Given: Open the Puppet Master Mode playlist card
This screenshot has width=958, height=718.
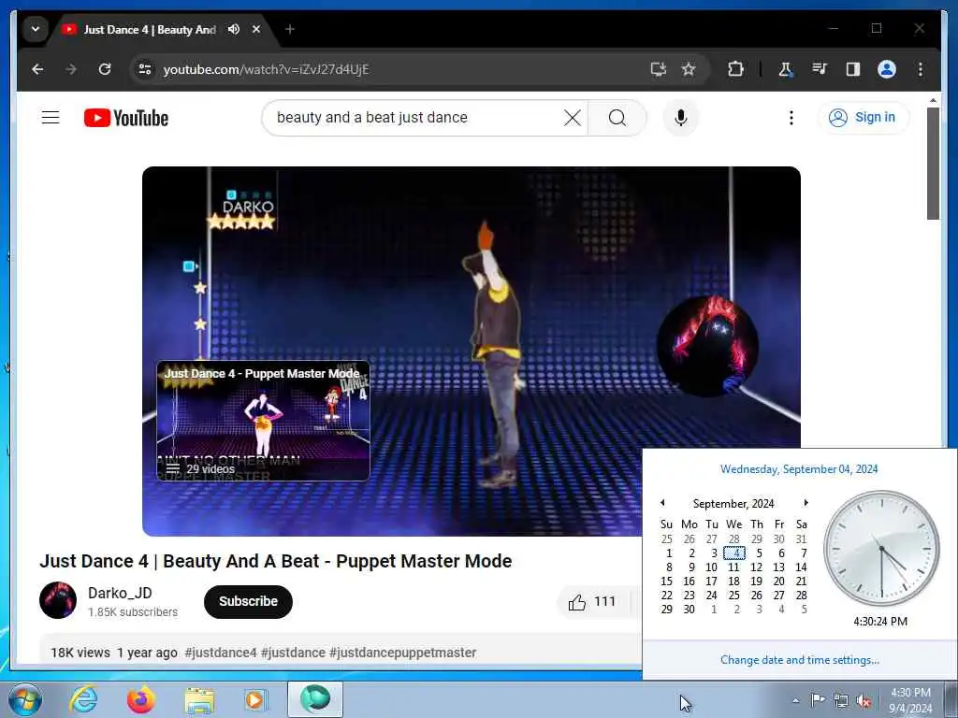Looking at the screenshot, I should tap(263, 420).
